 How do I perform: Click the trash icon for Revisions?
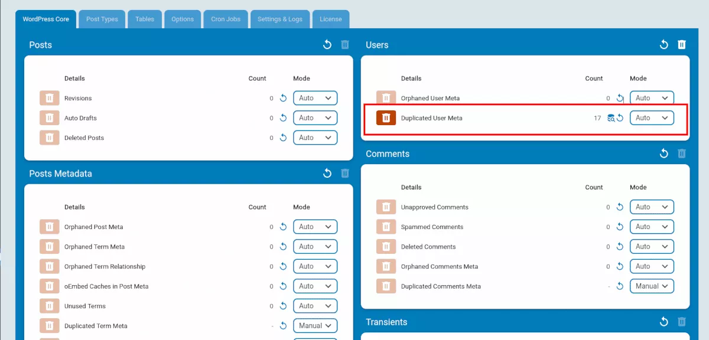[x=50, y=98]
